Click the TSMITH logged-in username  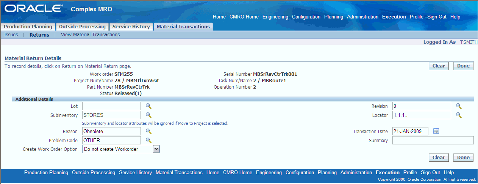click(469, 42)
